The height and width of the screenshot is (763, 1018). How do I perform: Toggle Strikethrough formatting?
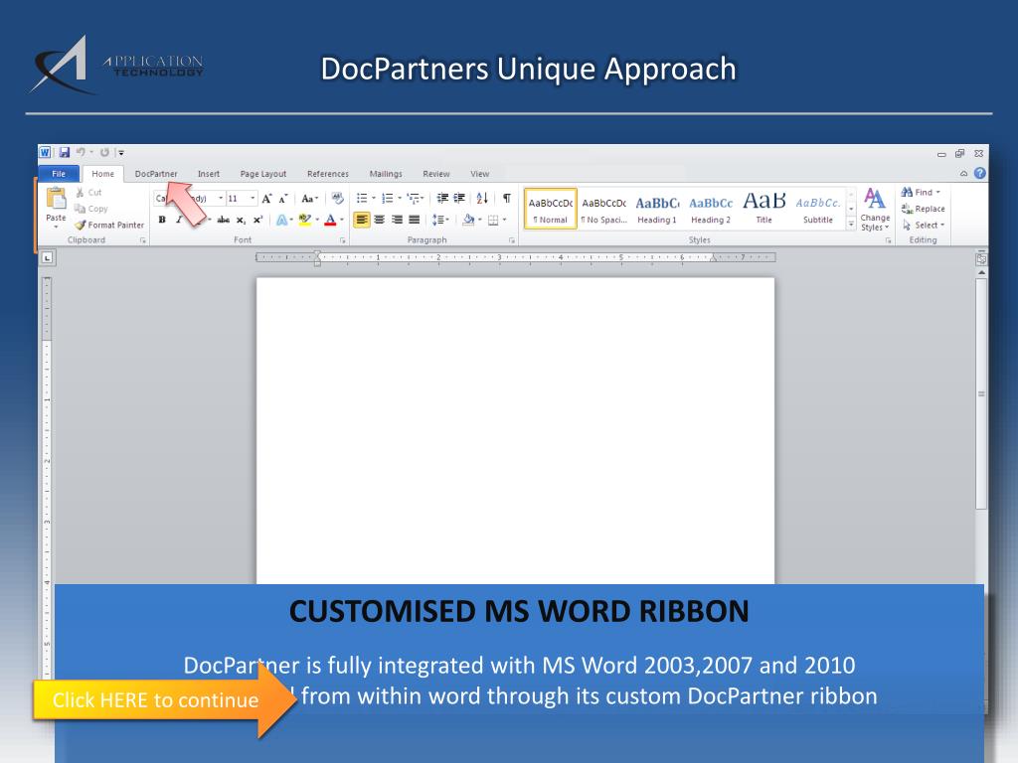point(224,220)
